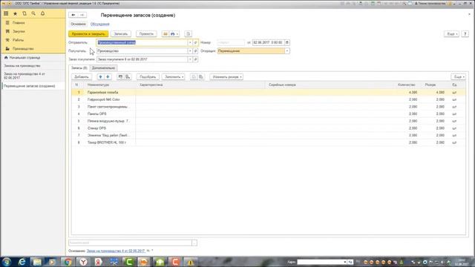475x267 pixels.
Task: Open the Закупки section in sidebar
Action: pyautogui.click(x=19, y=31)
